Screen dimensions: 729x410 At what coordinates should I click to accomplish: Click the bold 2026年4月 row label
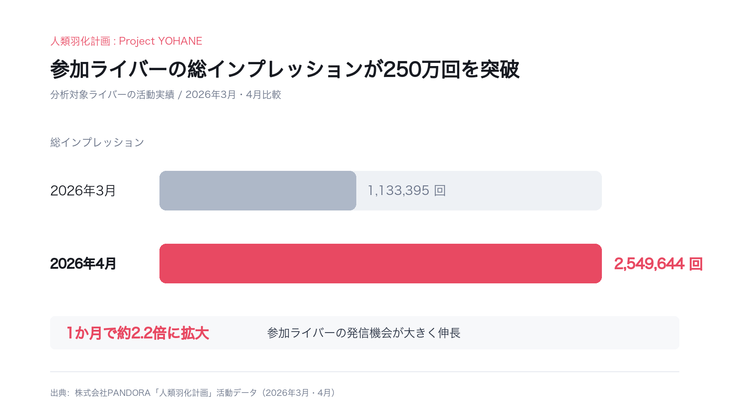coord(83,264)
